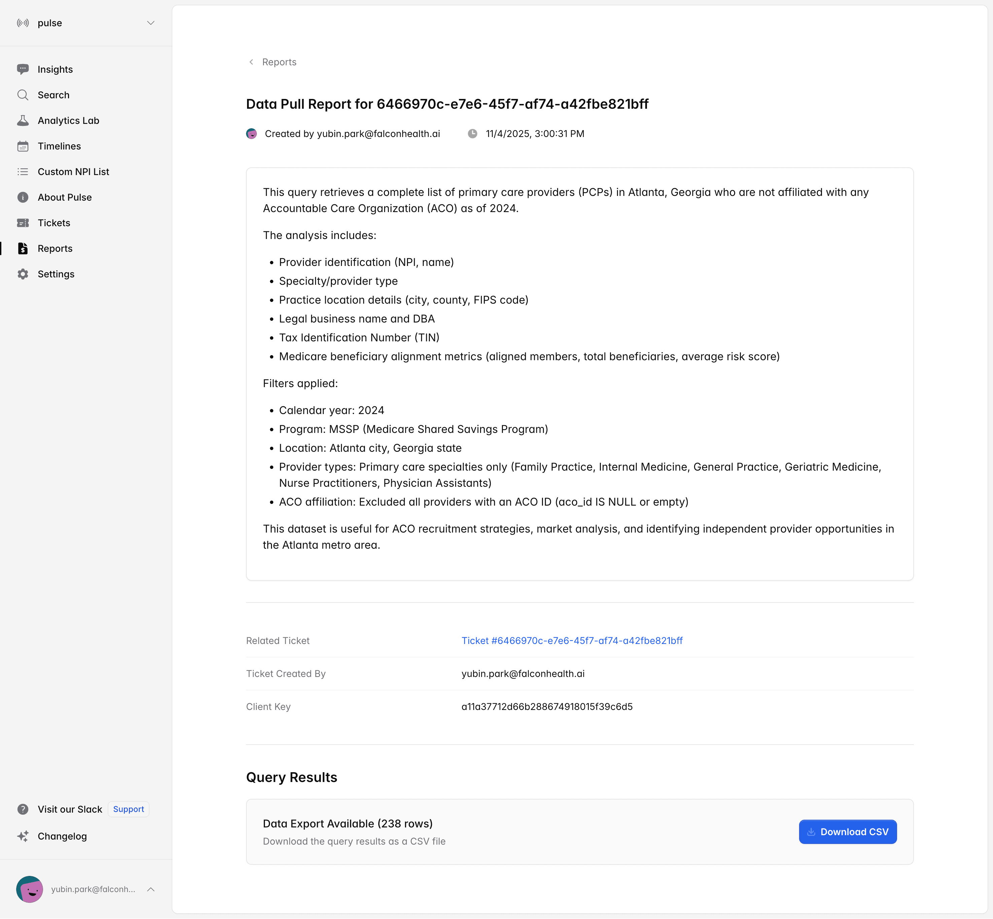Viewport: 993px width, 919px height.
Task: Click the Visit our Slack help icon
Action: point(23,809)
